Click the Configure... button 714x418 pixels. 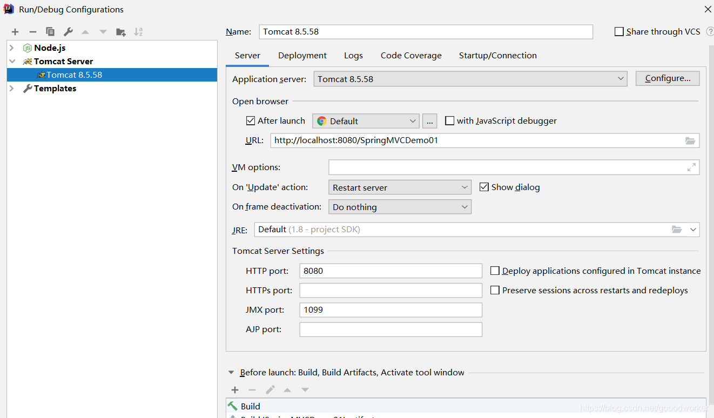point(668,78)
